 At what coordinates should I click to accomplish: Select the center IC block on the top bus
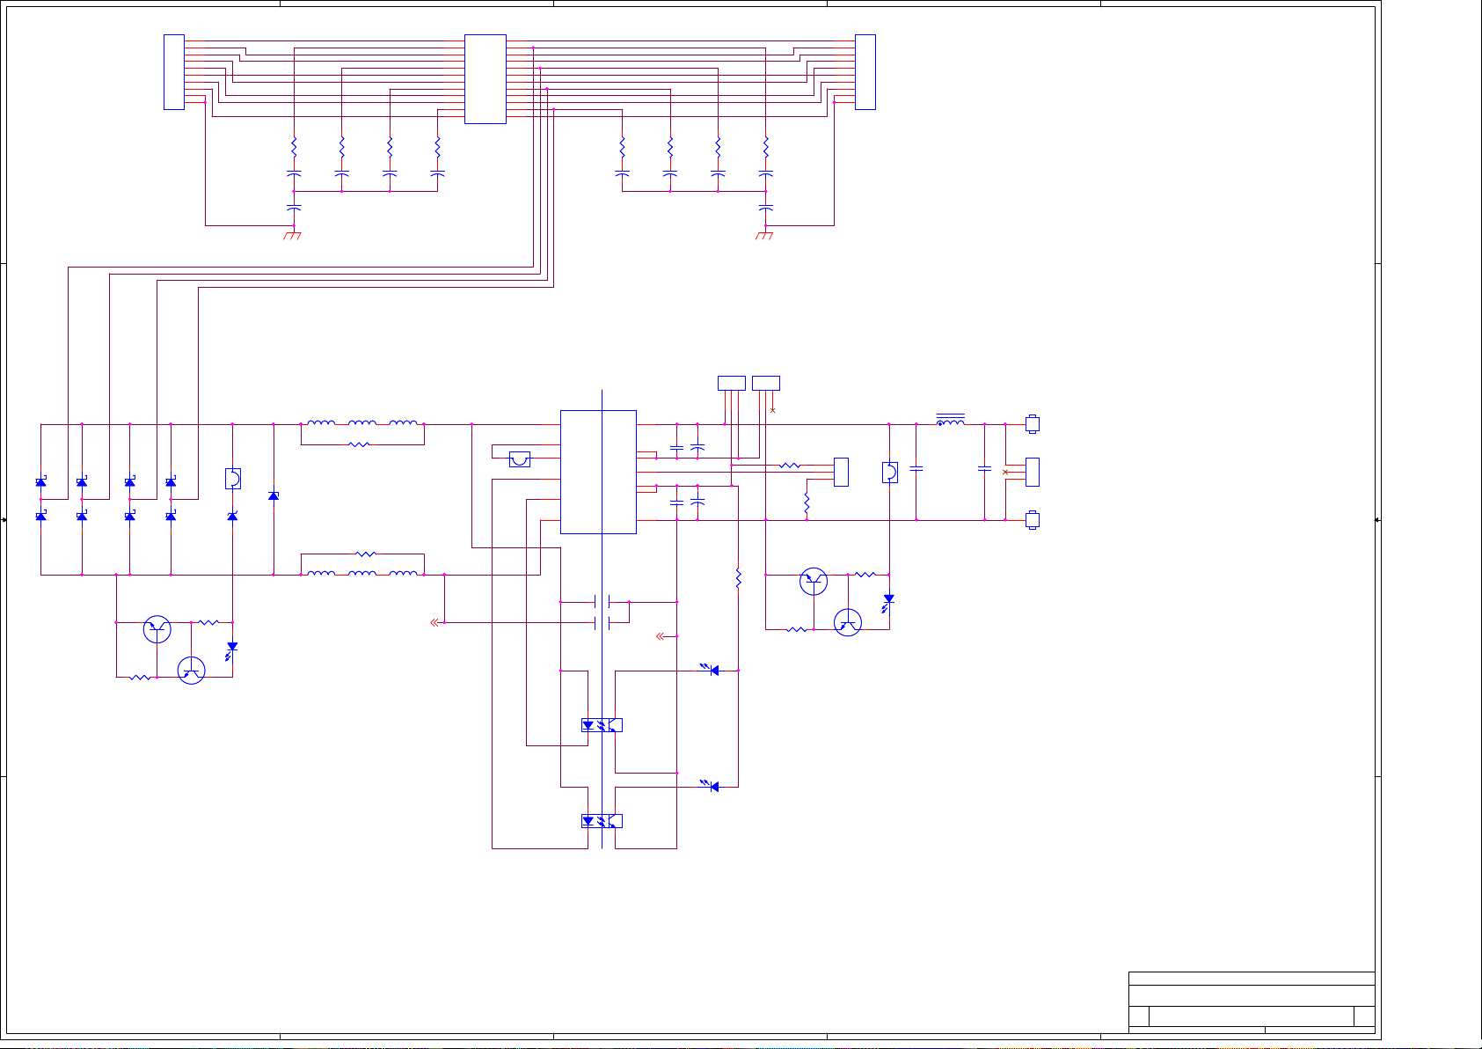485,79
